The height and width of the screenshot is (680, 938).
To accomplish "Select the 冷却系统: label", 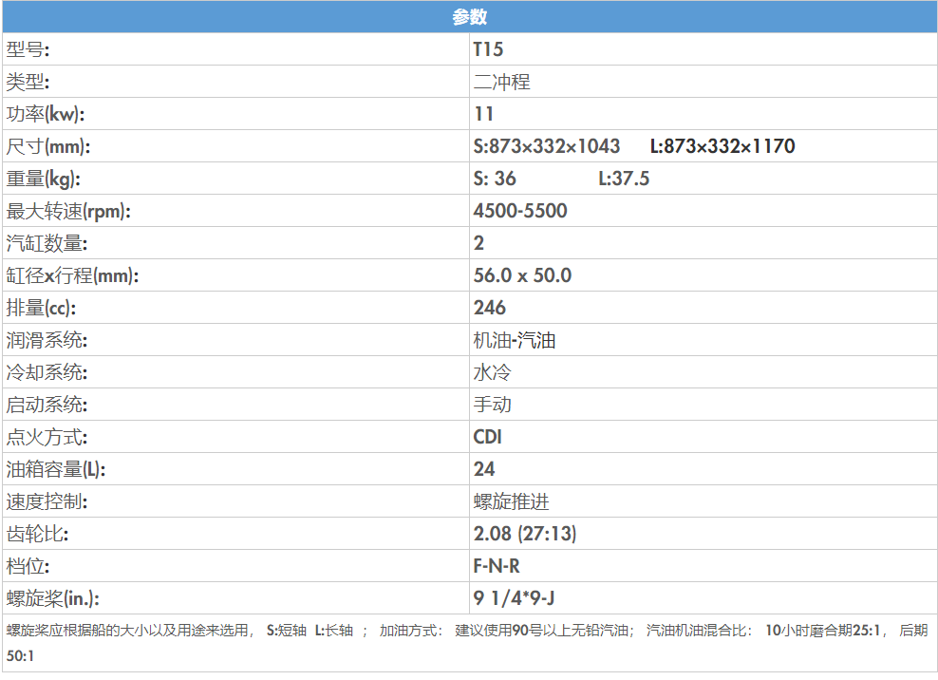I will click(x=47, y=372).
